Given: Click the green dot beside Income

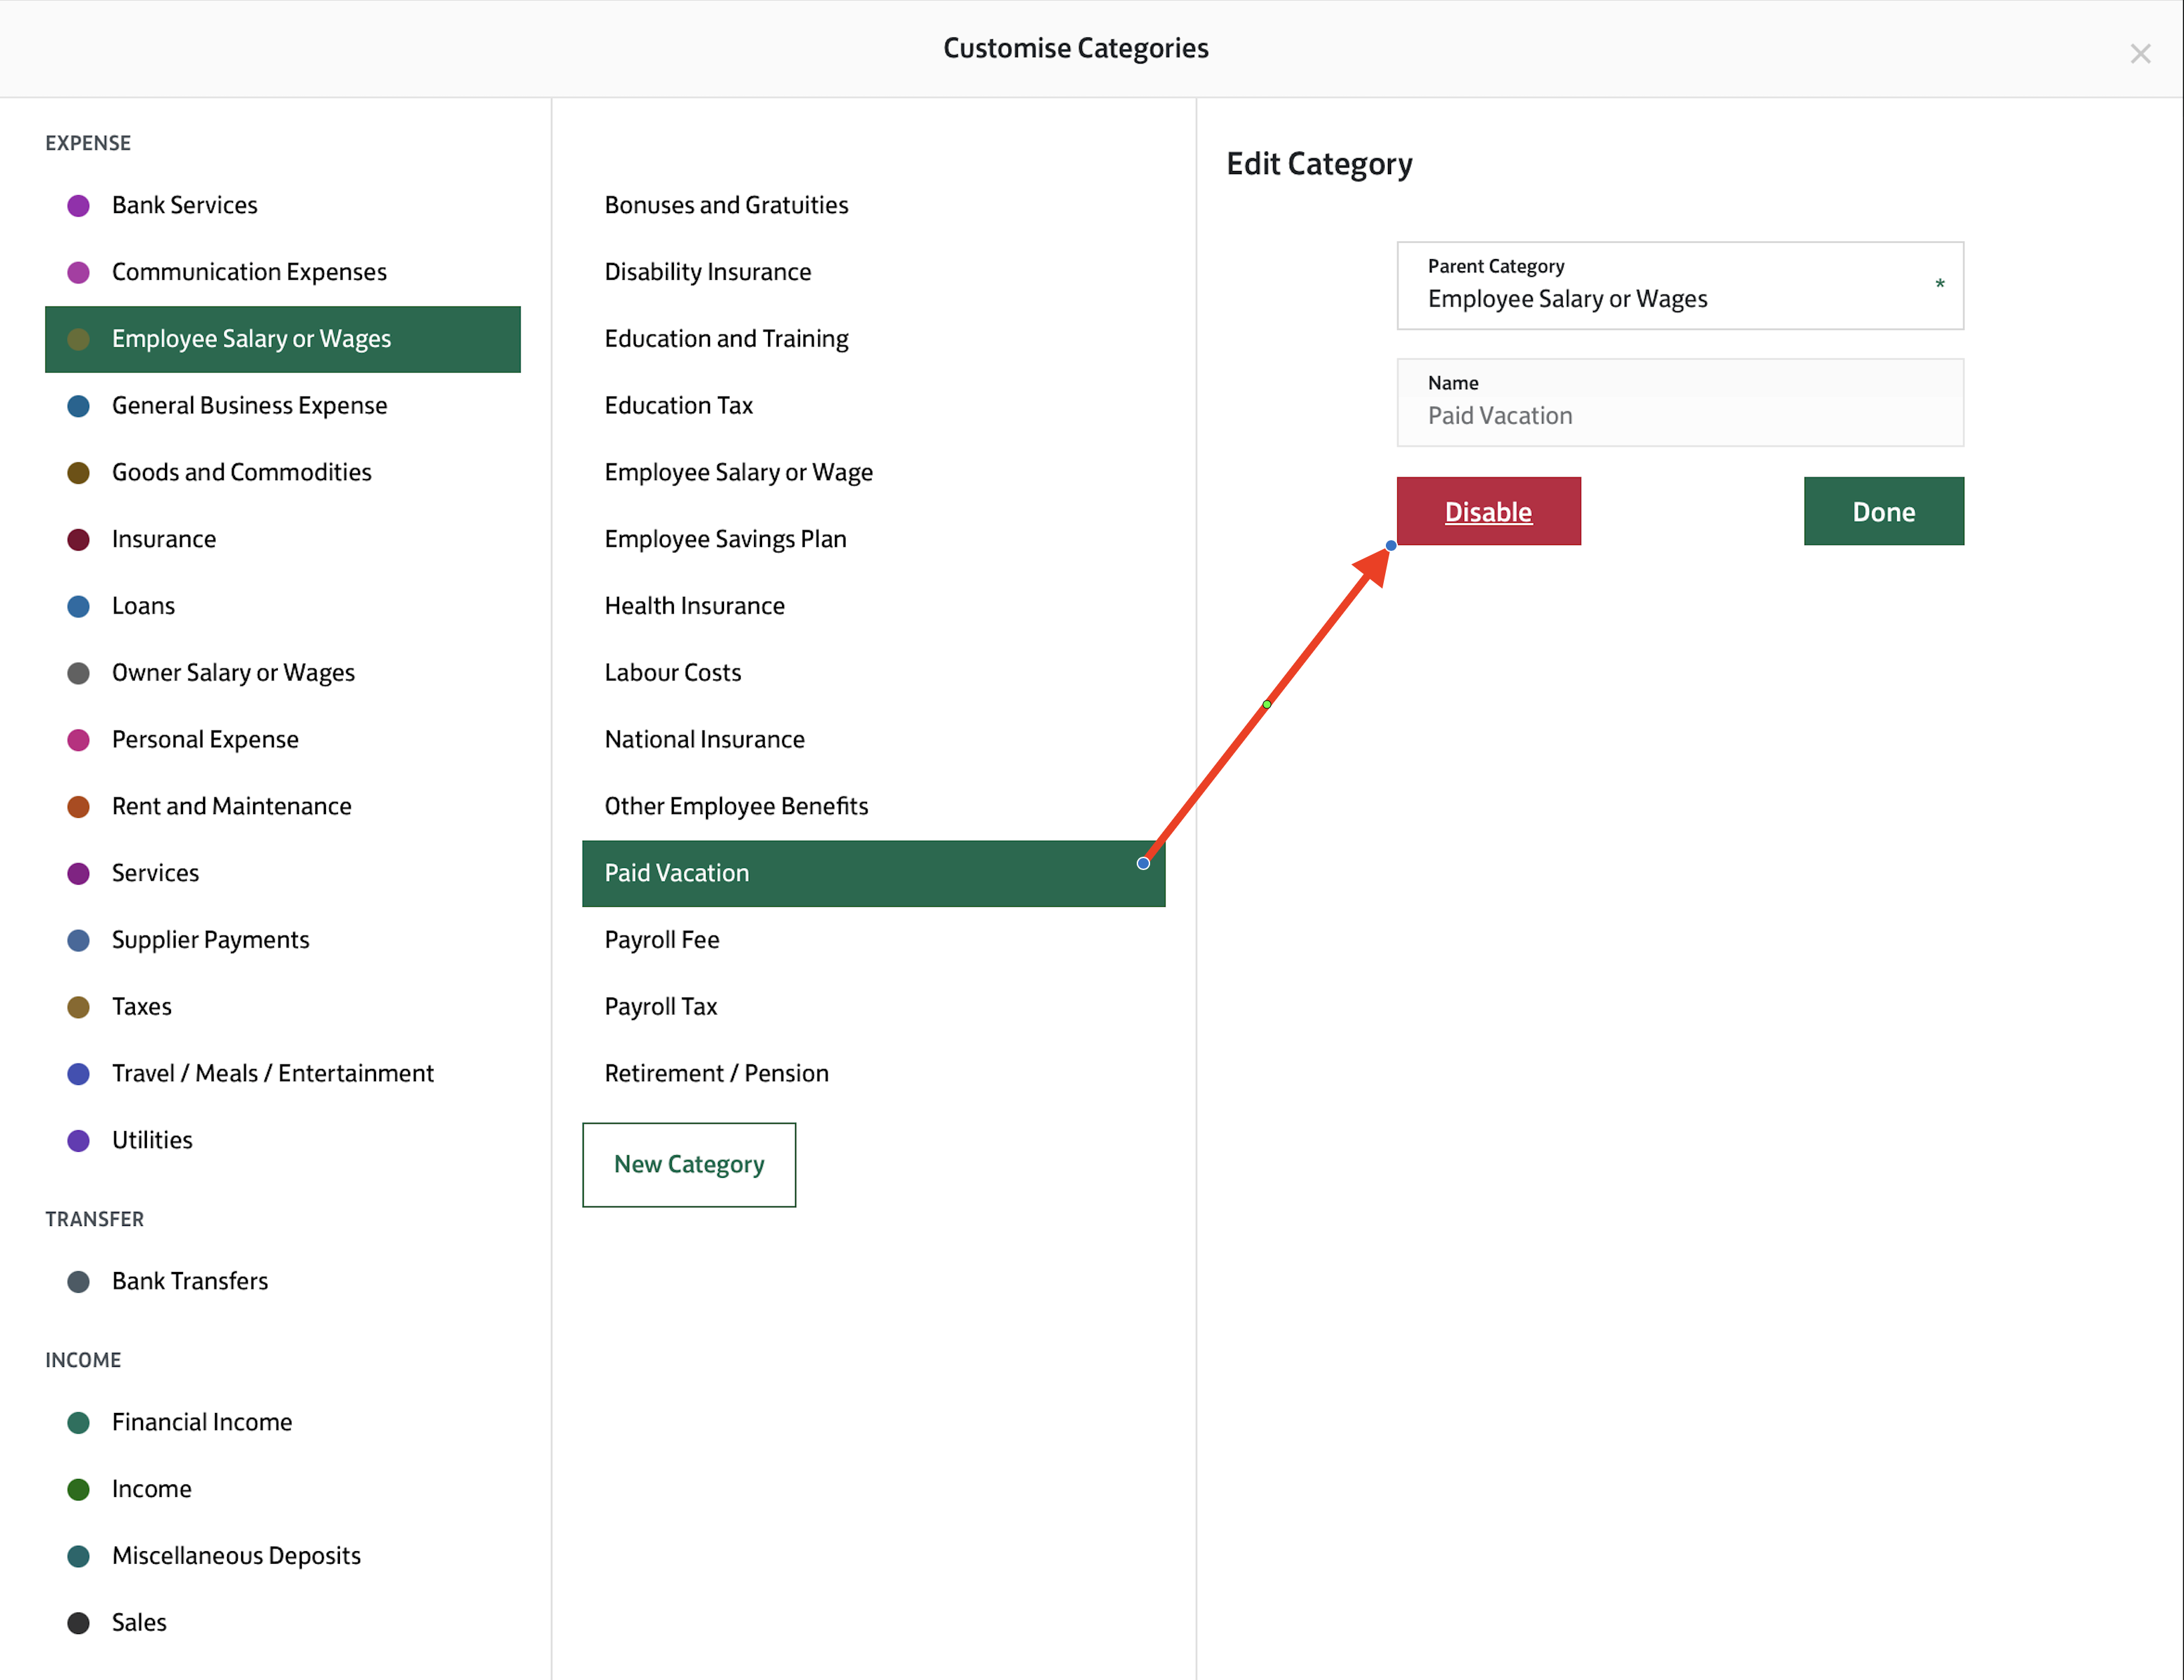Looking at the screenshot, I should (x=78, y=1490).
